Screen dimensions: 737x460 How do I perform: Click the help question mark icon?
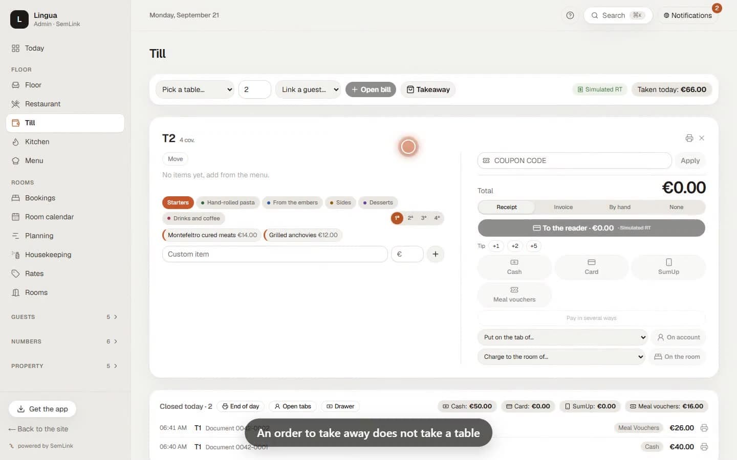570,15
